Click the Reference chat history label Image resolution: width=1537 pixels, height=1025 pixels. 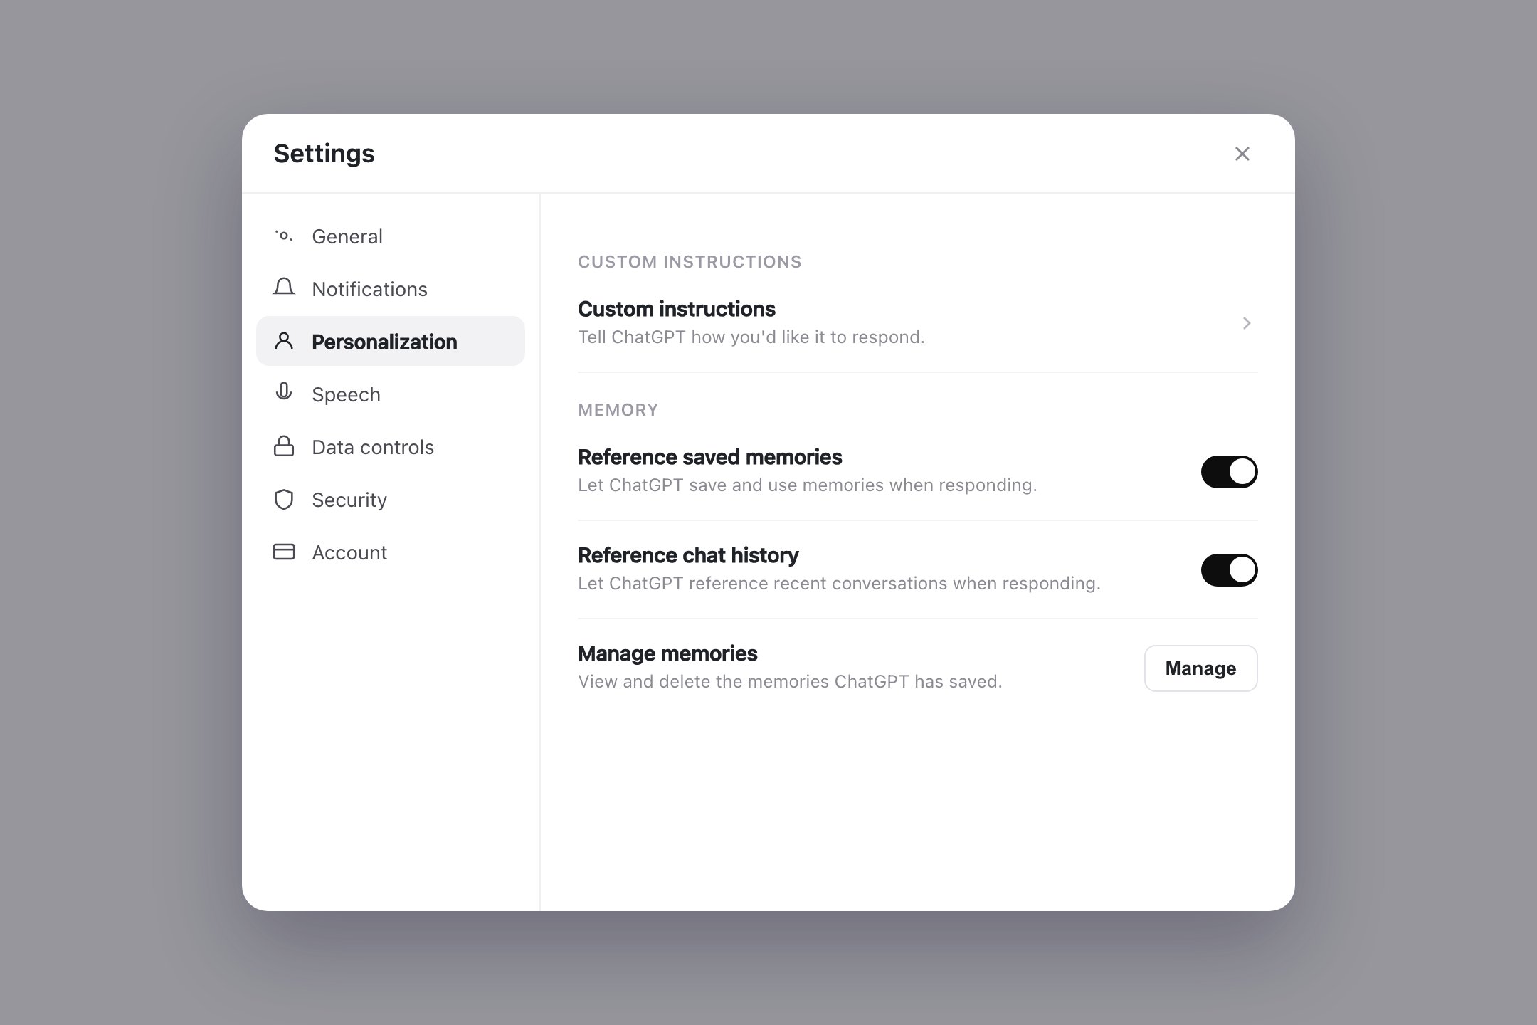pyautogui.click(x=688, y=555)
